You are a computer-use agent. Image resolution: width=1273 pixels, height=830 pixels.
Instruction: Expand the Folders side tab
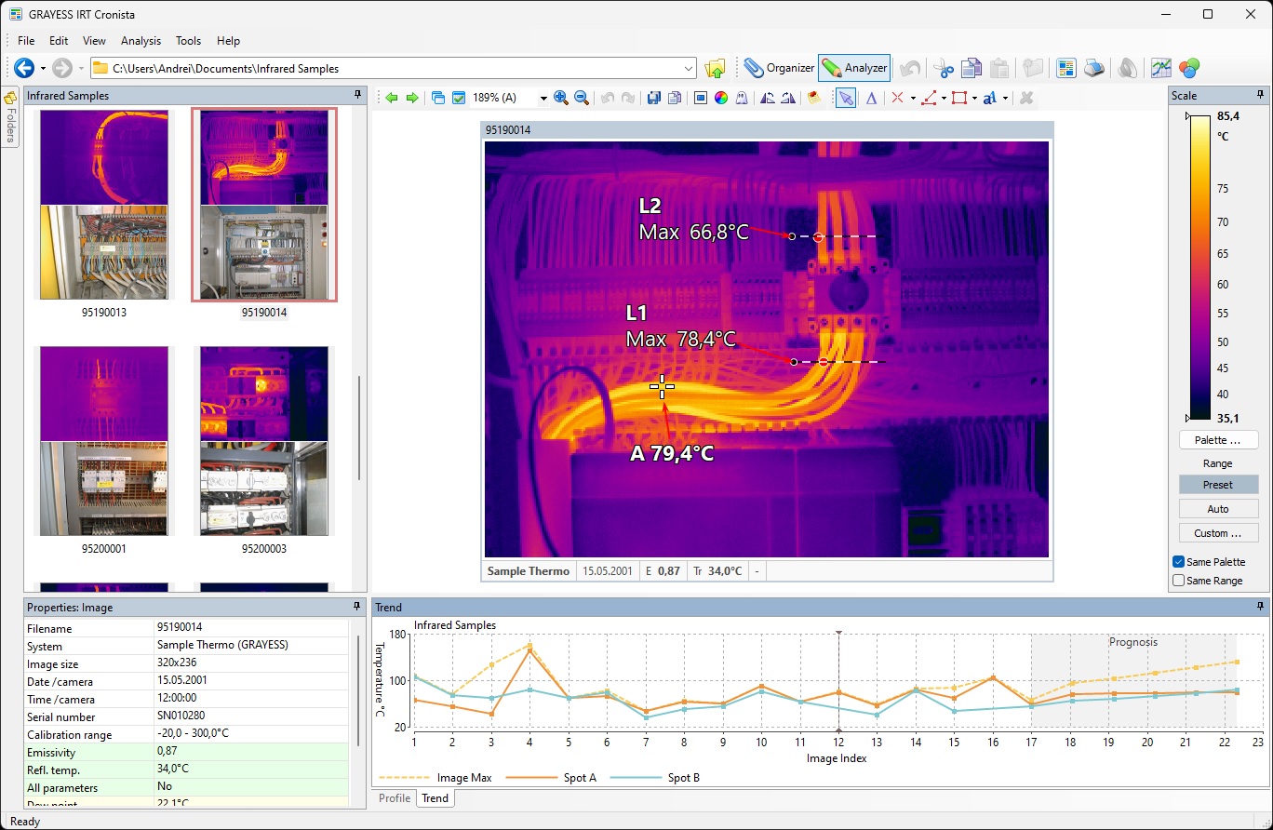click(10, 116)
